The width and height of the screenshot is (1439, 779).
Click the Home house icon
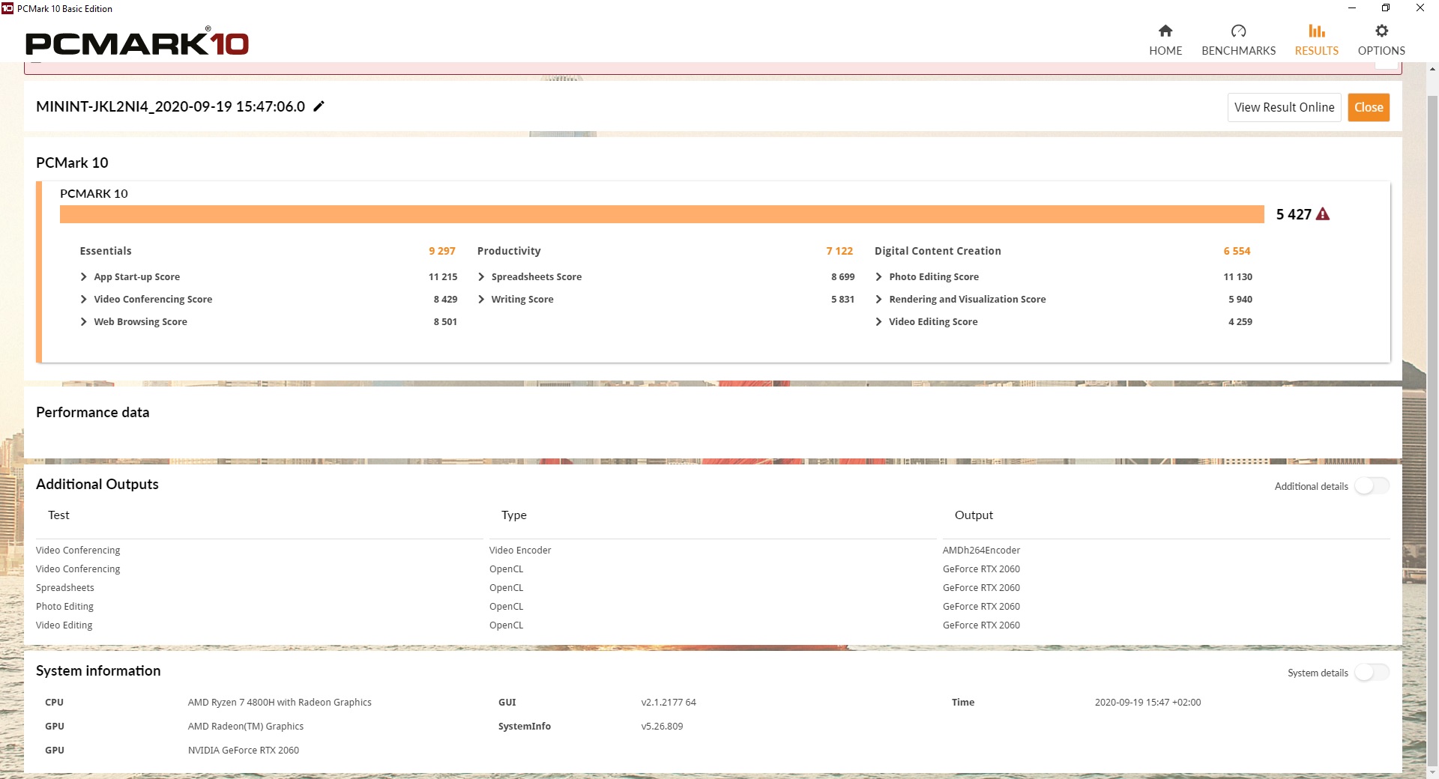(1165, 31)
